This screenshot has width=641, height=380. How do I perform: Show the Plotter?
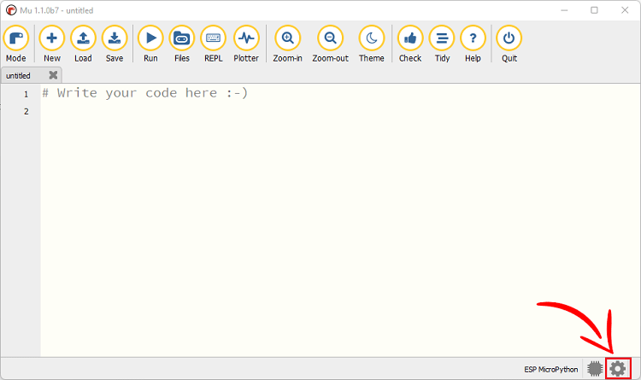point(246,44)
